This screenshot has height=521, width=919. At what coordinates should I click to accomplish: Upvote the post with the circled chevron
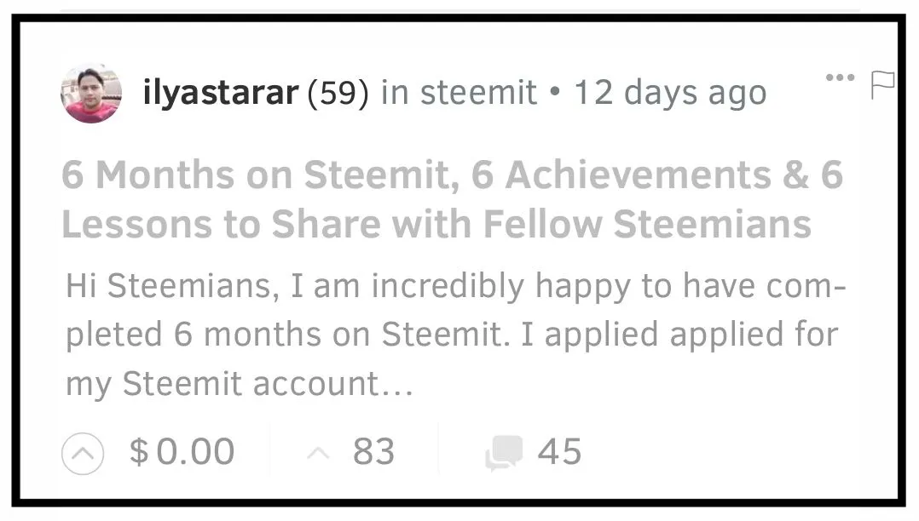click(83, 453)
